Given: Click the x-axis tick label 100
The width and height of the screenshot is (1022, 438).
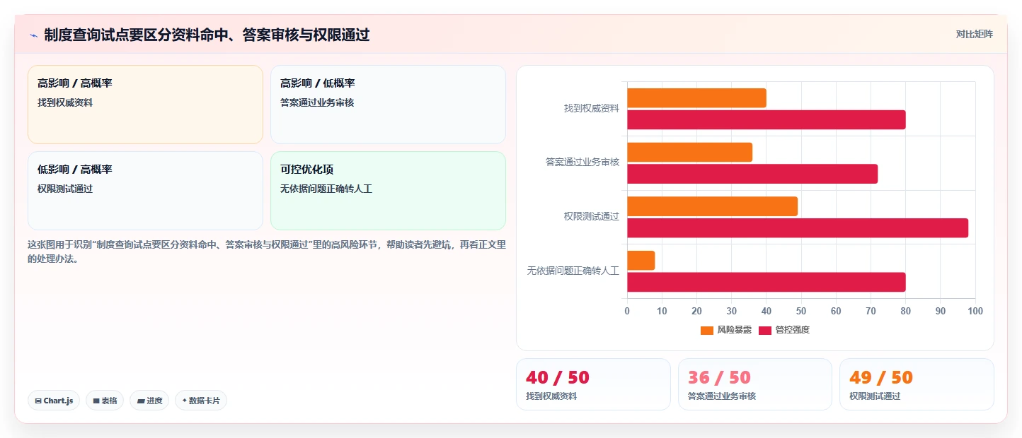Looking at the screenshot, I should click(x=975, y=312).
